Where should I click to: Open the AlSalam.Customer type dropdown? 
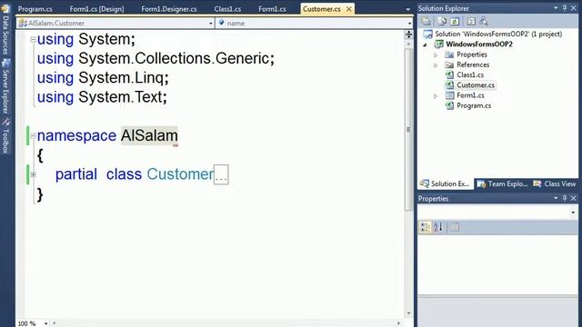(x=210, y=23)
